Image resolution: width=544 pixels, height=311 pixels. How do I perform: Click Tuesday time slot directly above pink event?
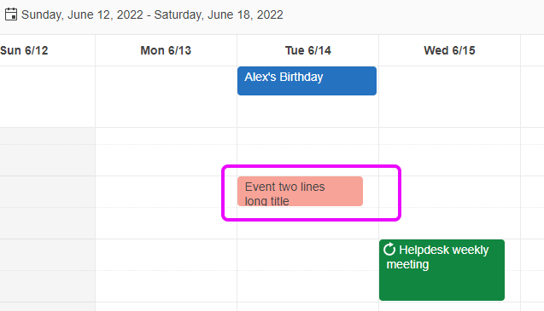307,160
